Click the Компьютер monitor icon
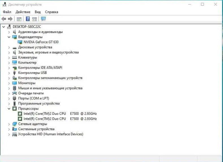Screen dimensions: 223x162 [14, 63]
